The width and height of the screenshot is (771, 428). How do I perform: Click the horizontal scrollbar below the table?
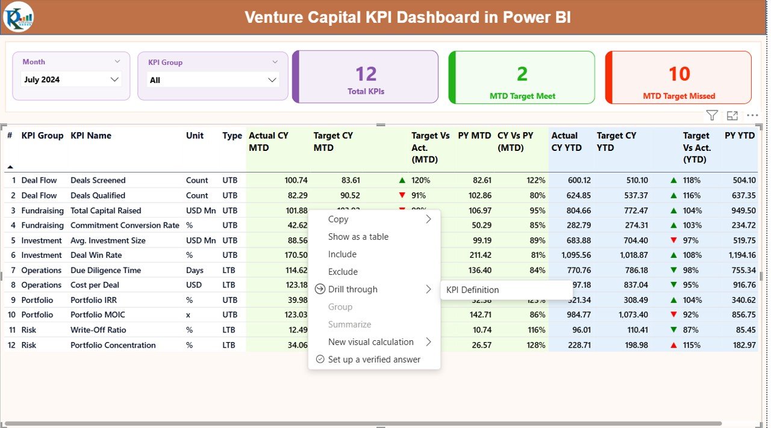click(361, 423)
